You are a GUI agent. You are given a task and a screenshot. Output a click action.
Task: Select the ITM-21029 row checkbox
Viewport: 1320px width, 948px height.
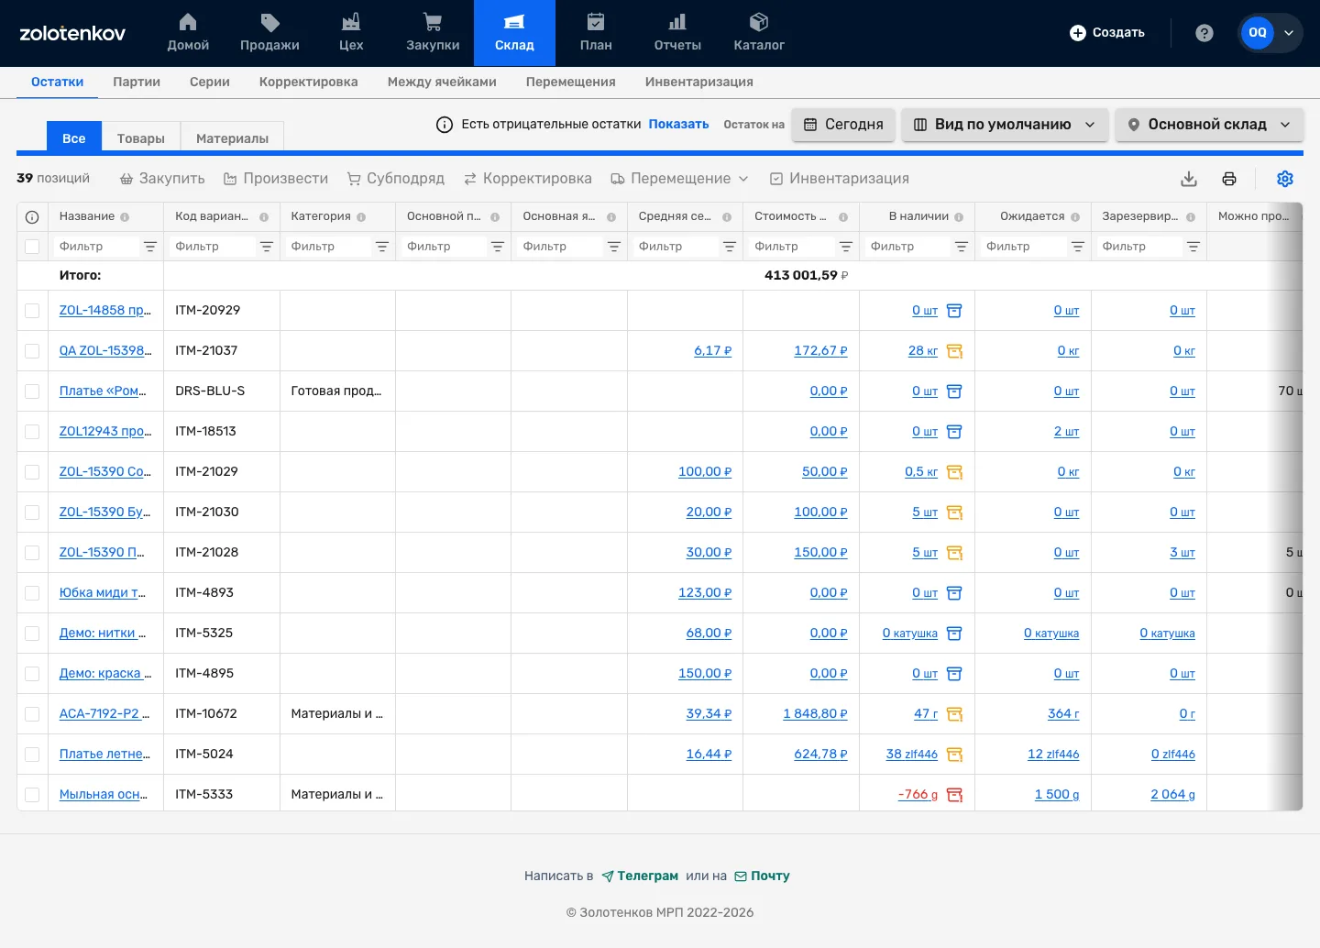click(x=32, y=472)
